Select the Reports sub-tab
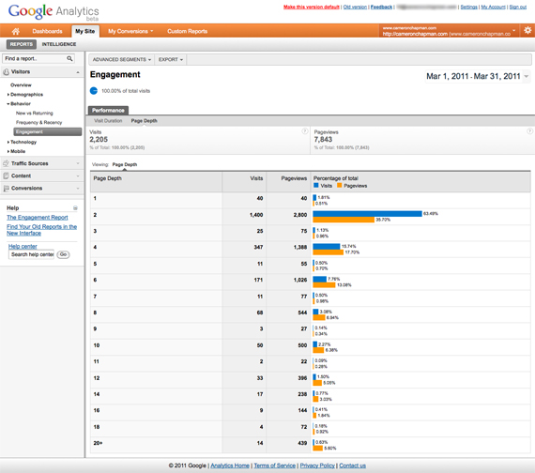The height and width of the screenshot is (473, 535). pos(22,44)
